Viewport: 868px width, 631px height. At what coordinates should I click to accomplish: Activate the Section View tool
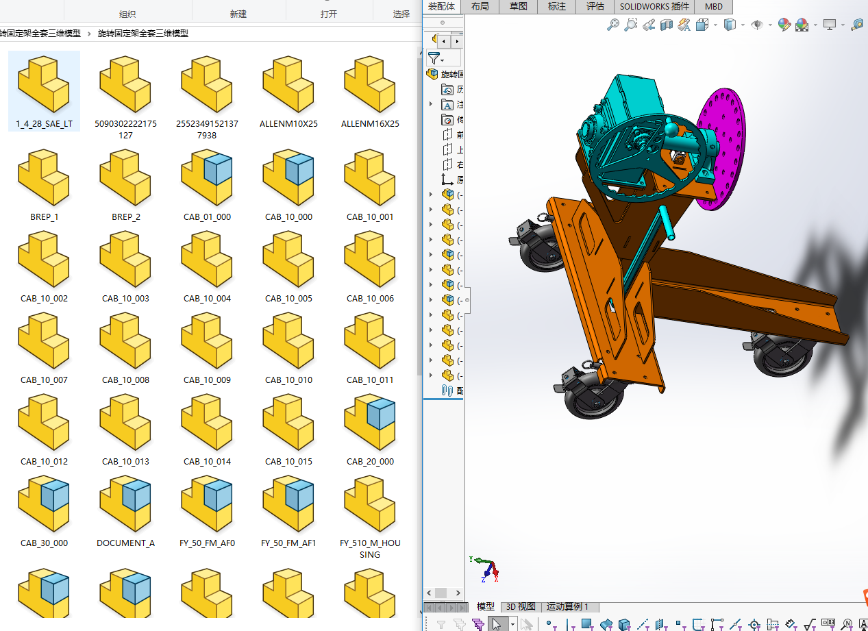[667, 25]
